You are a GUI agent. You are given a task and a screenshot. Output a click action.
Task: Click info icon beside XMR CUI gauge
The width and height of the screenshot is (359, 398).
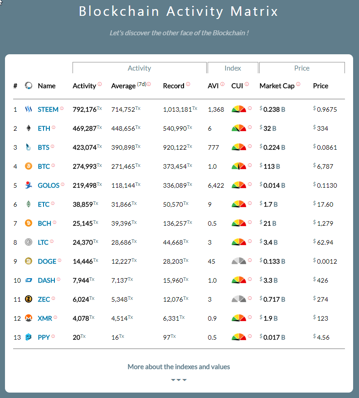point(250,317)
